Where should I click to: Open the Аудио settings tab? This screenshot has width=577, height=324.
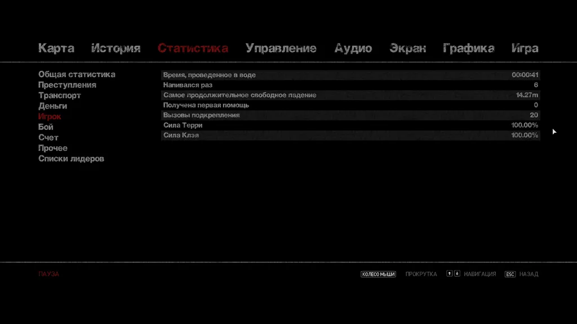(x=353, y=48)
